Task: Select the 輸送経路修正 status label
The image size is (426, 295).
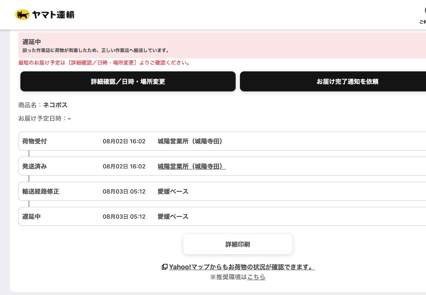Action: pos(41,191)
